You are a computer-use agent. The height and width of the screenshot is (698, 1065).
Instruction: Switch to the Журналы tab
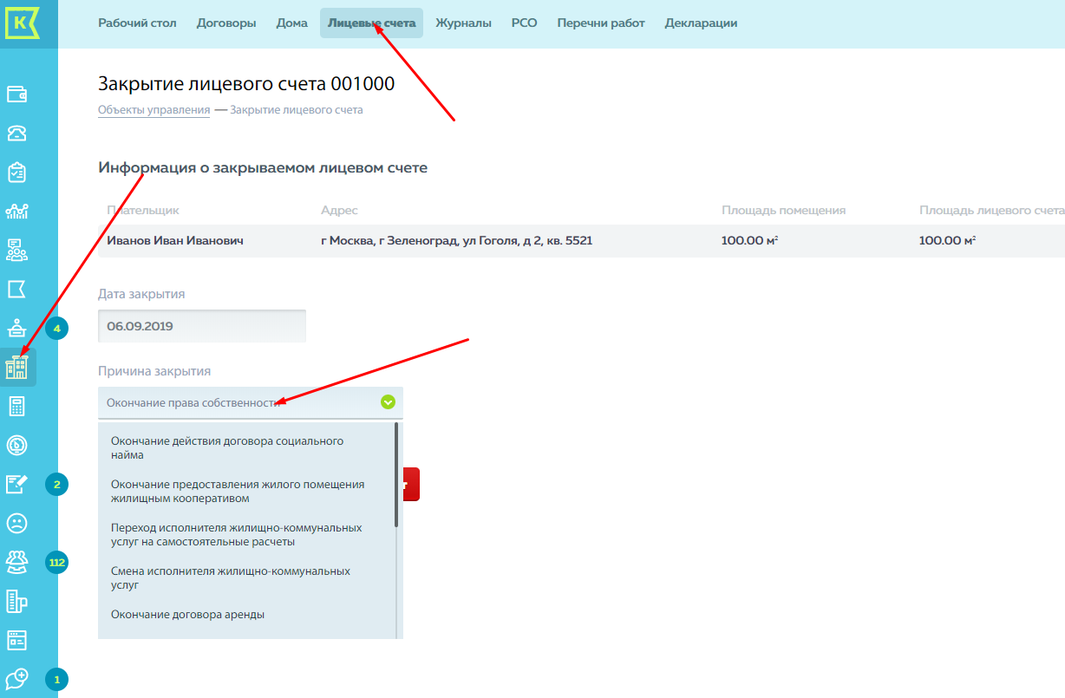coord(463,23)
